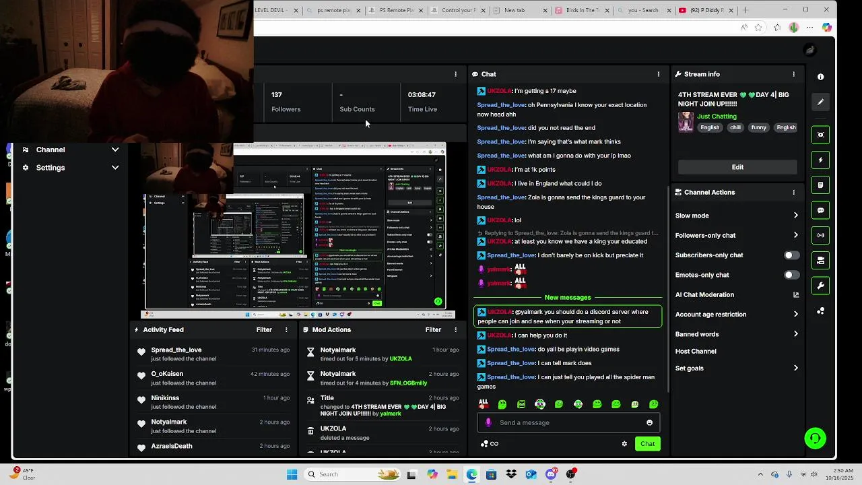The height and width of the screenshot is (485, 862).
Task: Open Stream info panel three-dot menu
Action: click(793, 74)
